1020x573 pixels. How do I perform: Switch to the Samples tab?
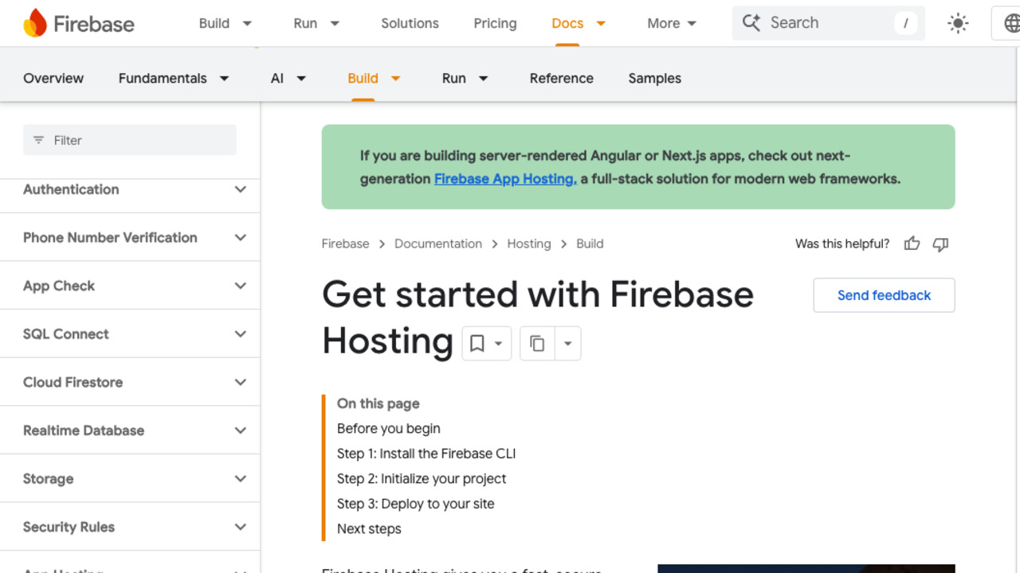coord(654,78)
